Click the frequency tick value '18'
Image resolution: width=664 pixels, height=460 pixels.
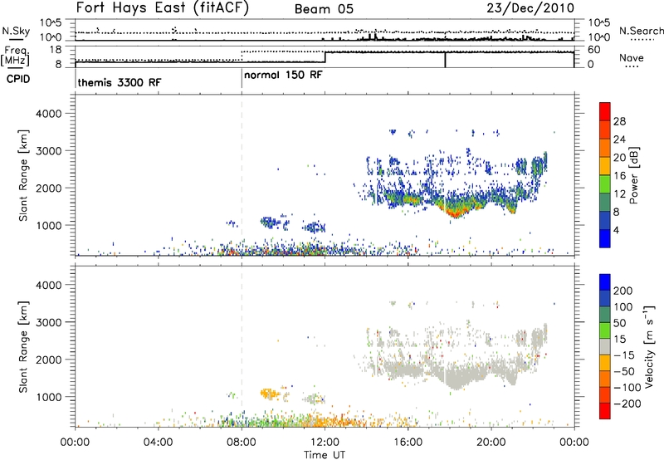pos(55,50)
